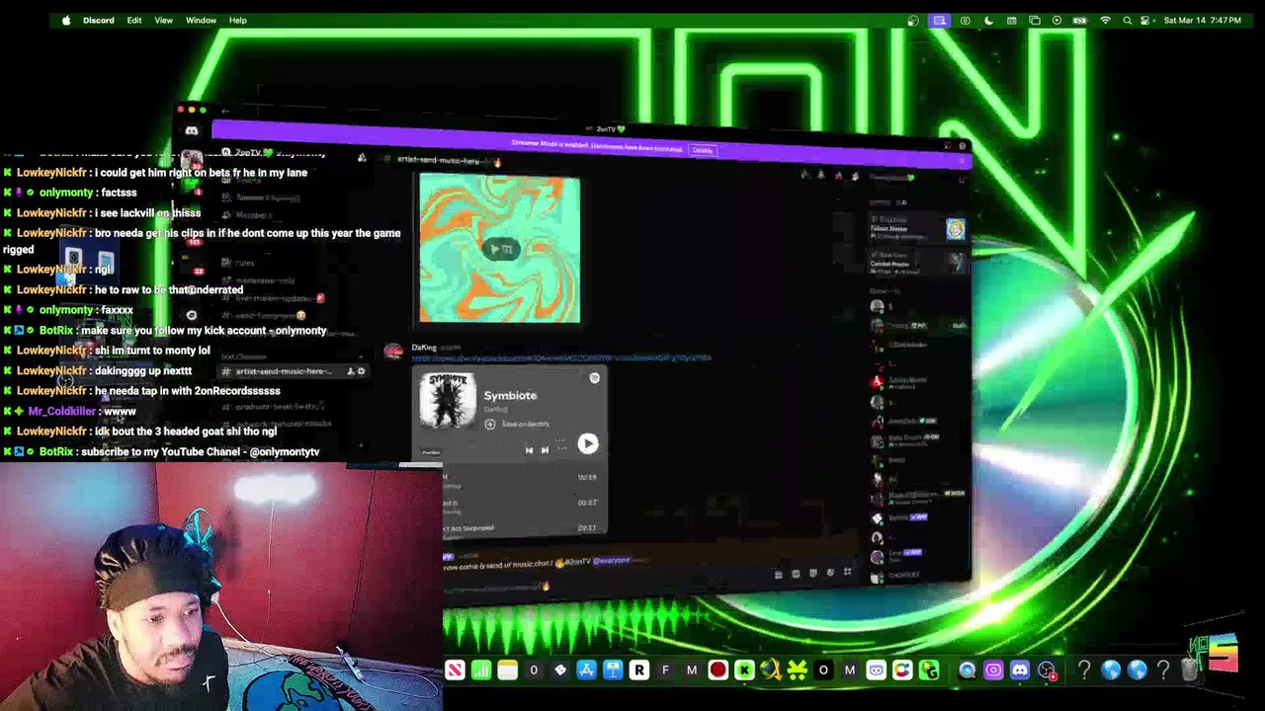Play the orange and teal swirl video

click(500, 249)
